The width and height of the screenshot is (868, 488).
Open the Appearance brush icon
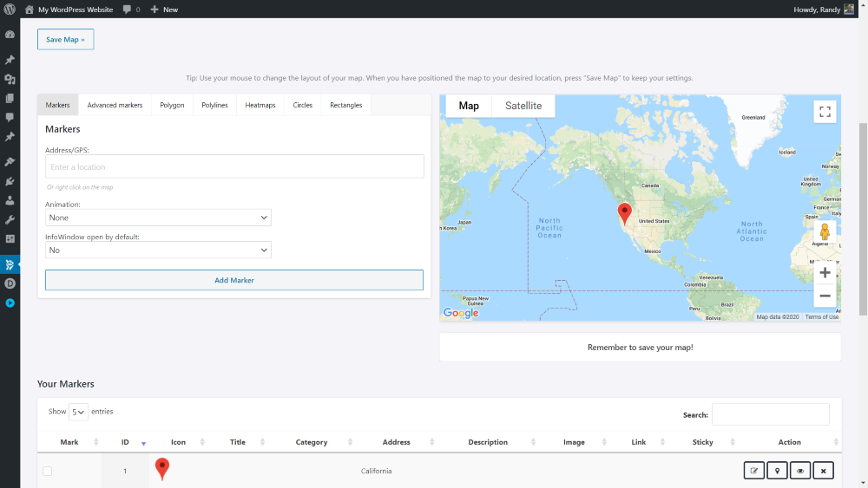point(10,162)
